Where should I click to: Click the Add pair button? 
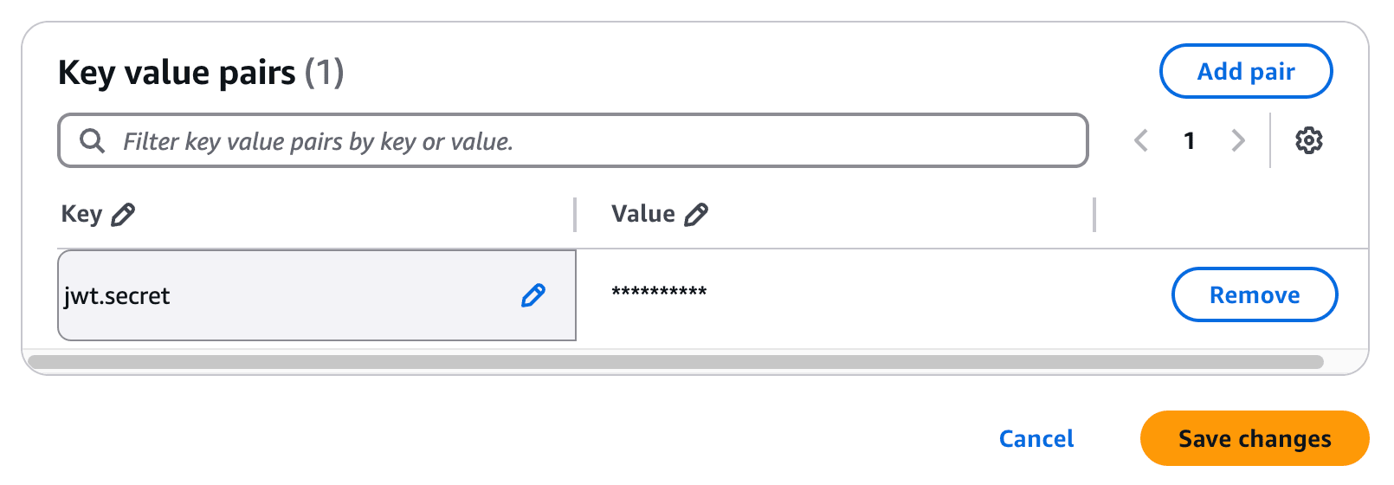click(1245, 71)
